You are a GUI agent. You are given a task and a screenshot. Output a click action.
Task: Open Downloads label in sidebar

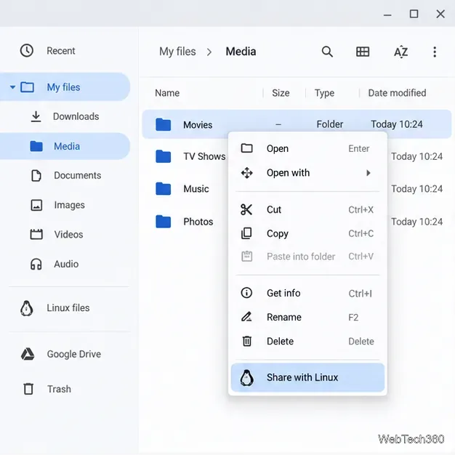click(76, 116)
